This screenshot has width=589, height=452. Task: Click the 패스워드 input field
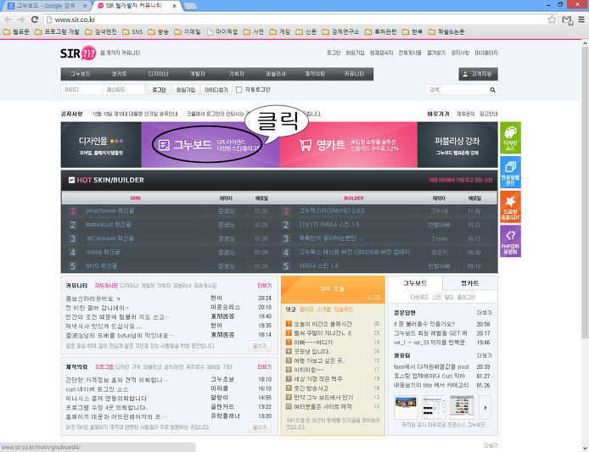[x=124, y=90]
